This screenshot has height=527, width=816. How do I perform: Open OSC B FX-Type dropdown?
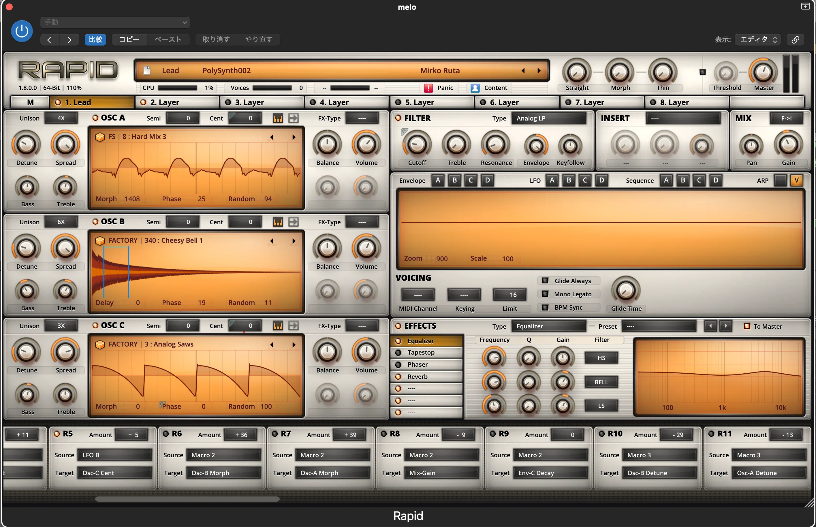[362, 222]
